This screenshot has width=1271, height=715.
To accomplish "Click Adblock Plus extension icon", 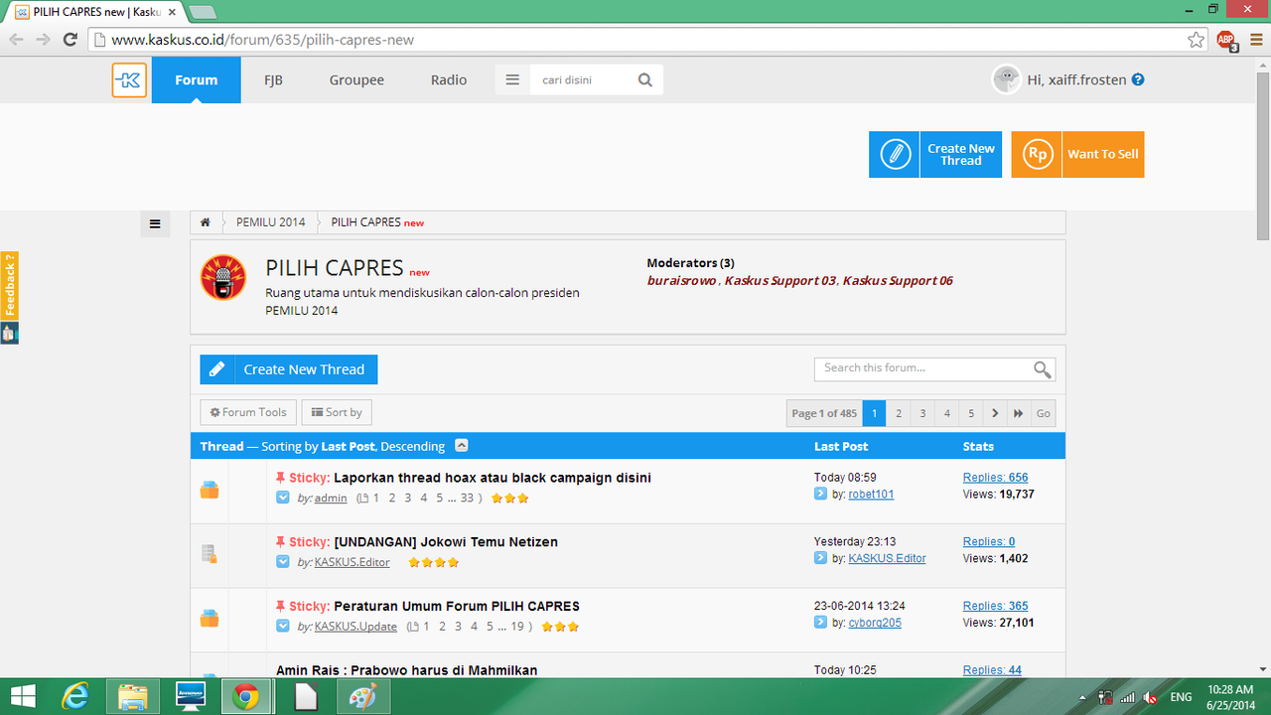I will pyautogui.click(x=1226, y=40).
